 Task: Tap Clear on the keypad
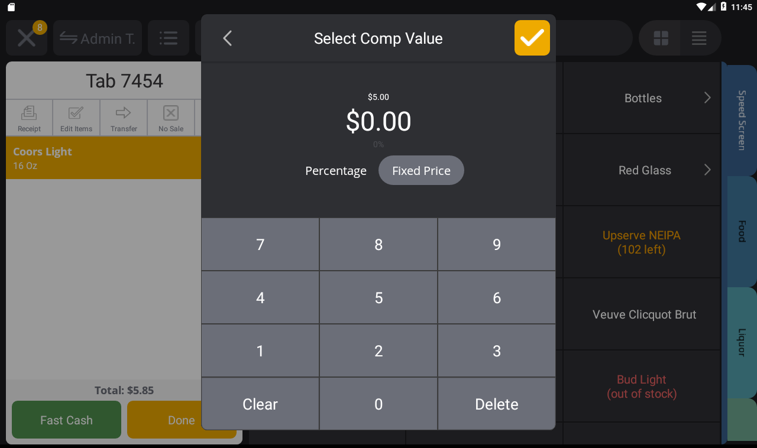click(260, 404)
